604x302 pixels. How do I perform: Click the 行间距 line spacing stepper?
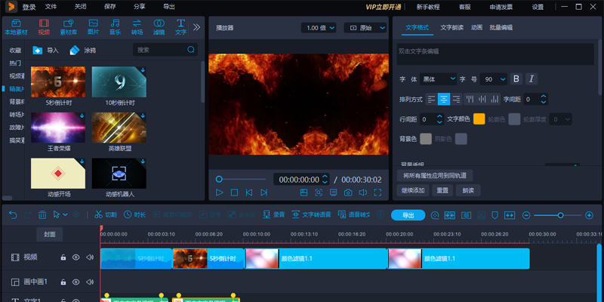[x=440, y=119]
